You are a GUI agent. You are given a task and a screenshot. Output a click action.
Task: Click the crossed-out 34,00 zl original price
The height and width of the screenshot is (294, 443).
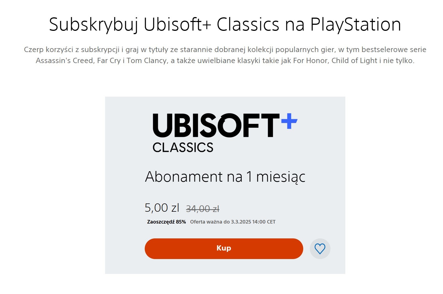pos(203,209)
